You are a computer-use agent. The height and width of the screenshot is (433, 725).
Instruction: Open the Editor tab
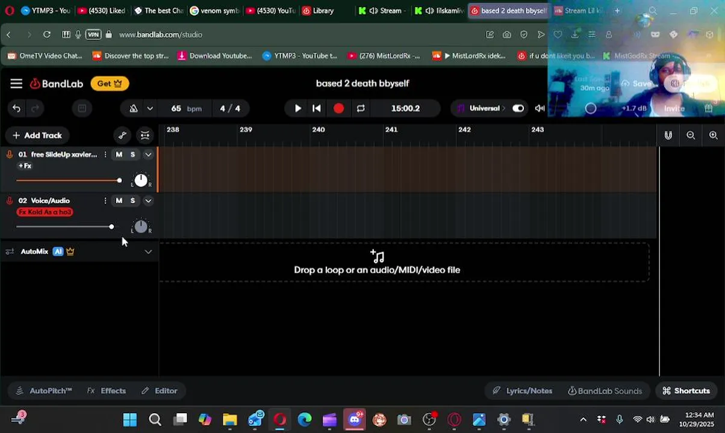(159, 391)
